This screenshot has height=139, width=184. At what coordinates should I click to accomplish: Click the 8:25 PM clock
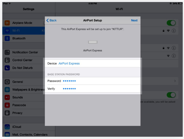(x=93, y=4)
